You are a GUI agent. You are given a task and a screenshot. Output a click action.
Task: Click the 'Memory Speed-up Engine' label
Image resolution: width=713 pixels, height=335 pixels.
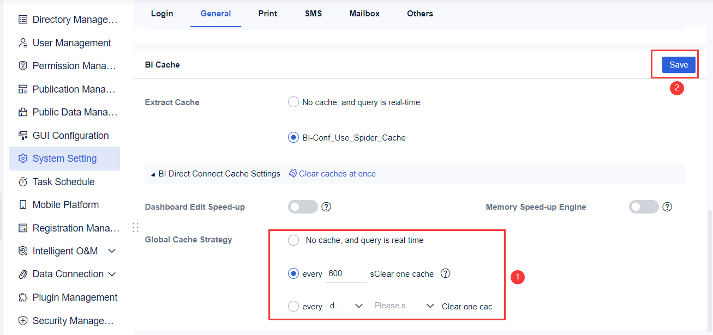pyautogui.click(x=536, y=207)
